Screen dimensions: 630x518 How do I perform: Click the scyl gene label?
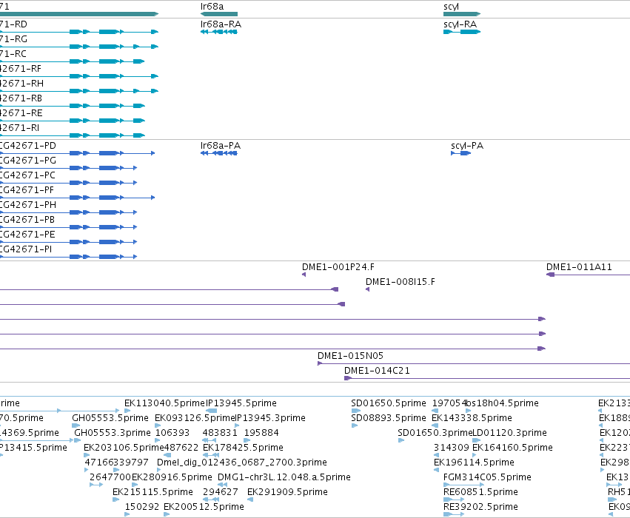(451, 7)
